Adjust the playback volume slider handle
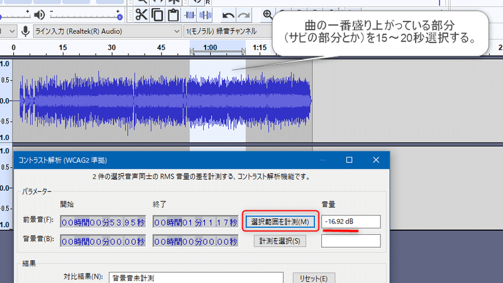The height and width of the screenshot is (283, 503). (x=119, y=17)
